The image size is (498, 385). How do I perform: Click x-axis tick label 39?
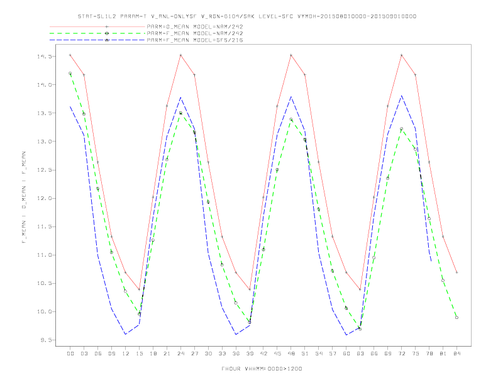[250, 354]
